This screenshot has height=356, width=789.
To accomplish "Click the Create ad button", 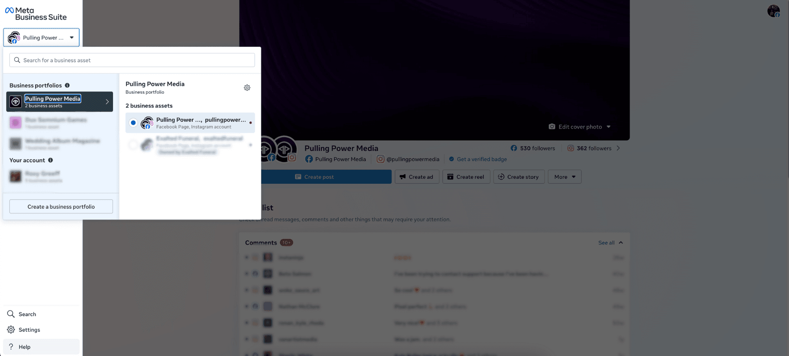I will click(x=417, y=177).
